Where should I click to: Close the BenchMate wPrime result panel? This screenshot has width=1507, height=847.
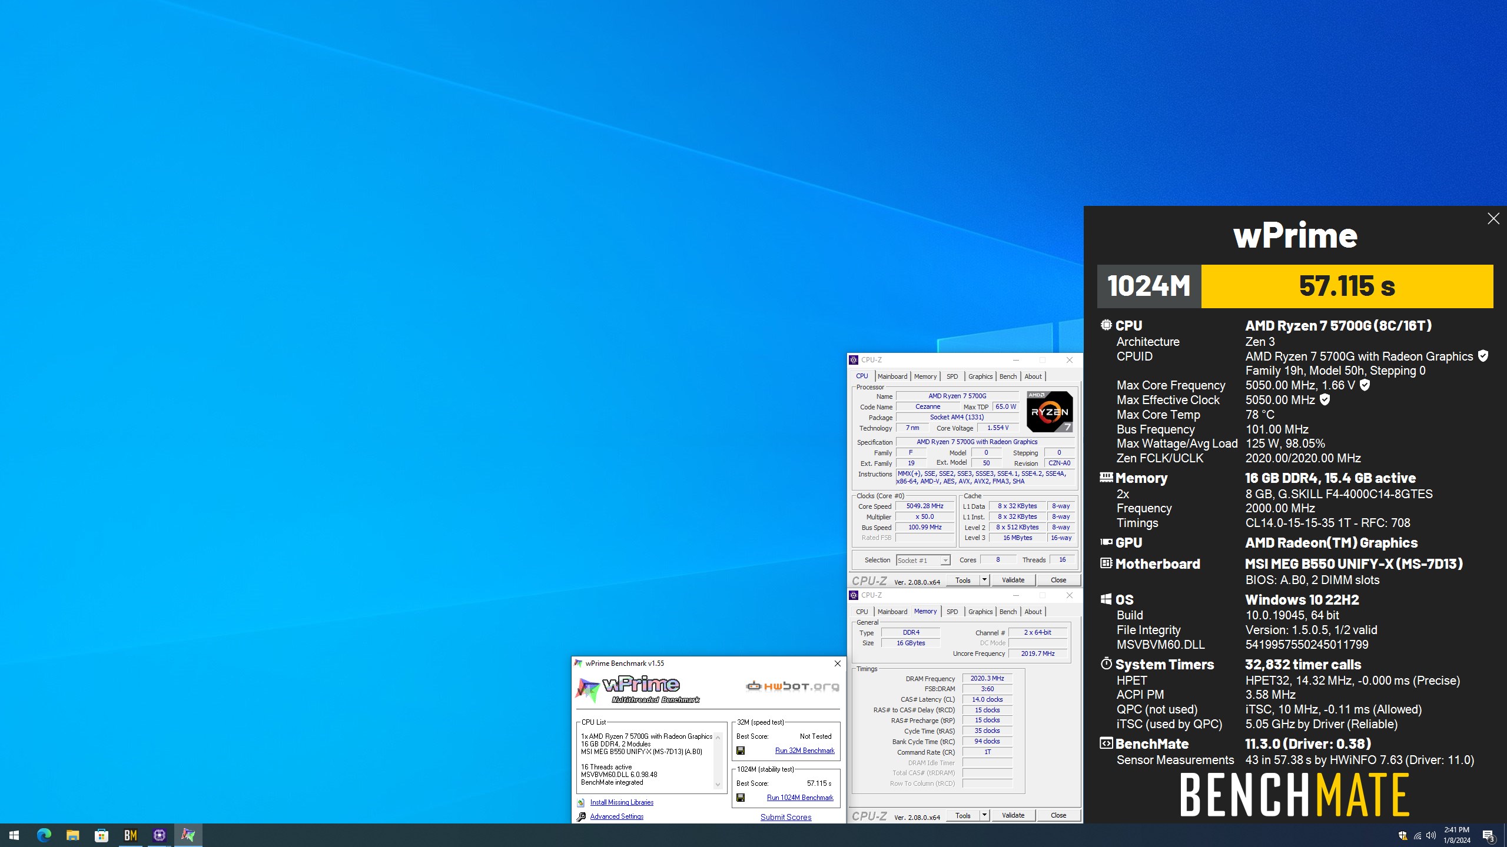click(x=1493, y=219)
